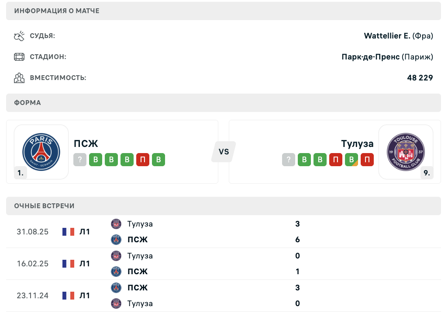Click the PSG rank badge showing 1.

click(21, 173)
